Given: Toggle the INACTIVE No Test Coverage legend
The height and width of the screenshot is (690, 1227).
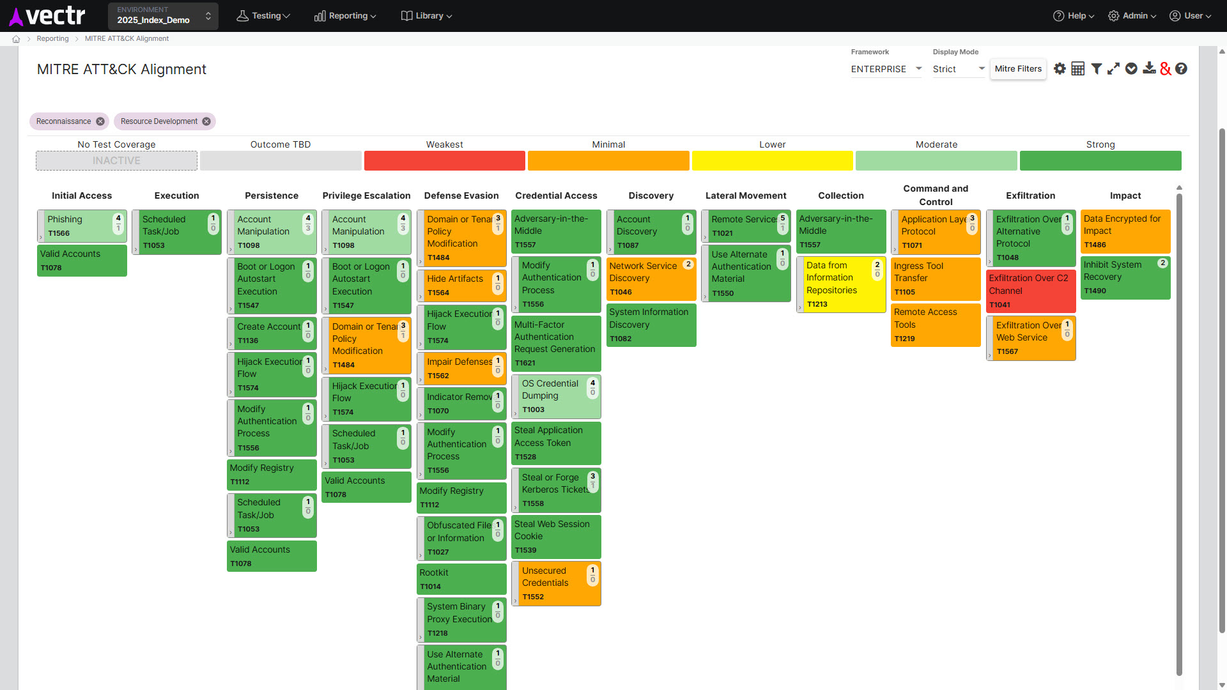Looking at the screenshot, I should 116,161.
